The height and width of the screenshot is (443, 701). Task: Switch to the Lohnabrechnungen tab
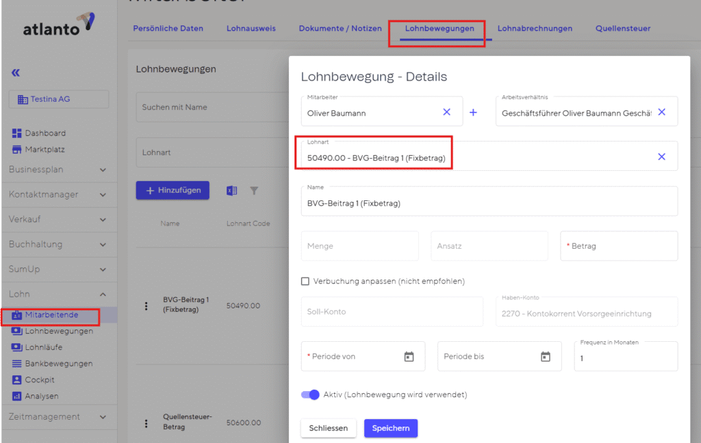(x=535, y=29)
